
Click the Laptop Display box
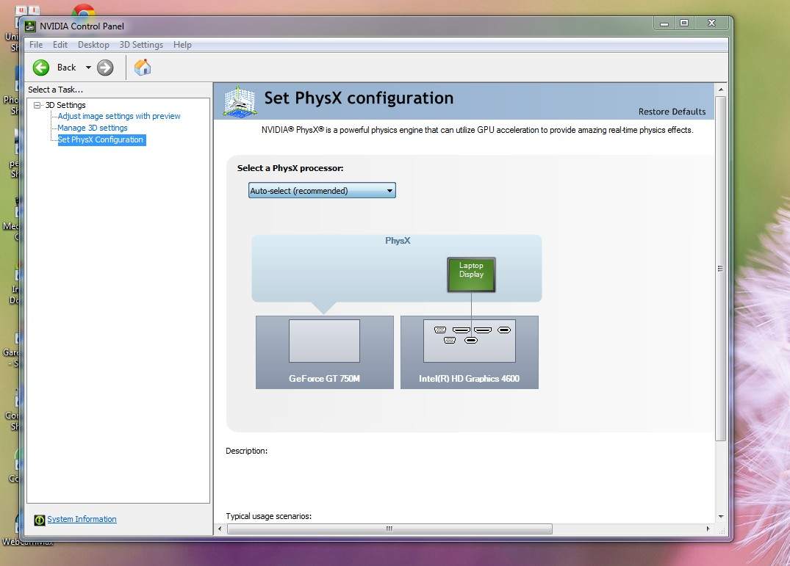(x=471, y=275)
